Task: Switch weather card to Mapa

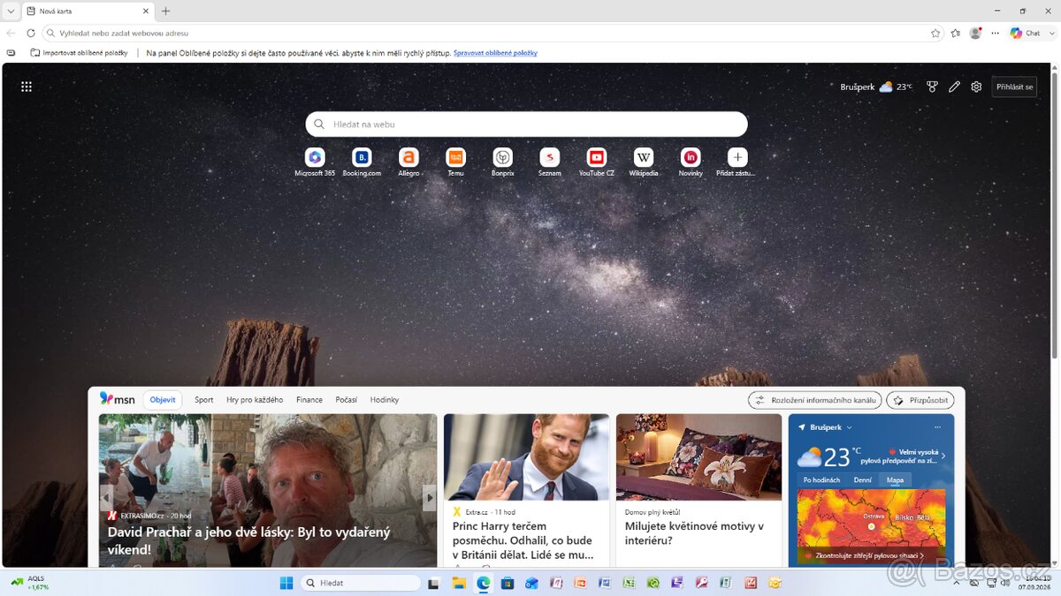Action: [895, 480]
